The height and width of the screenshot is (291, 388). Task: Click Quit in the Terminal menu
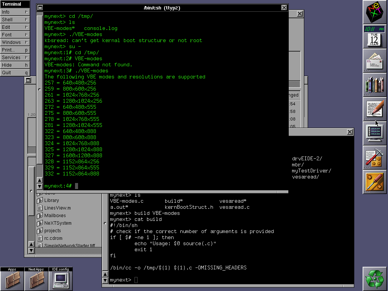tap(15, 72)
